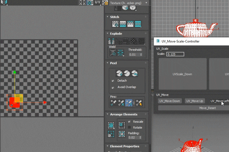Click the top-left Pack icon in Arrange Elements
Viewport: 229px width, 152px height.
coord(111,125)
